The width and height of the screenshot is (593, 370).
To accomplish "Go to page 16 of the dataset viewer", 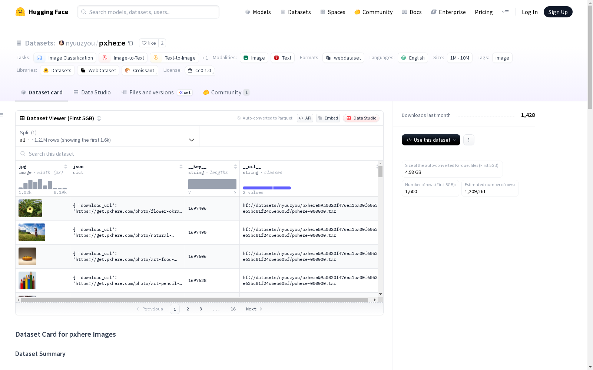I will tap(233, 309).
